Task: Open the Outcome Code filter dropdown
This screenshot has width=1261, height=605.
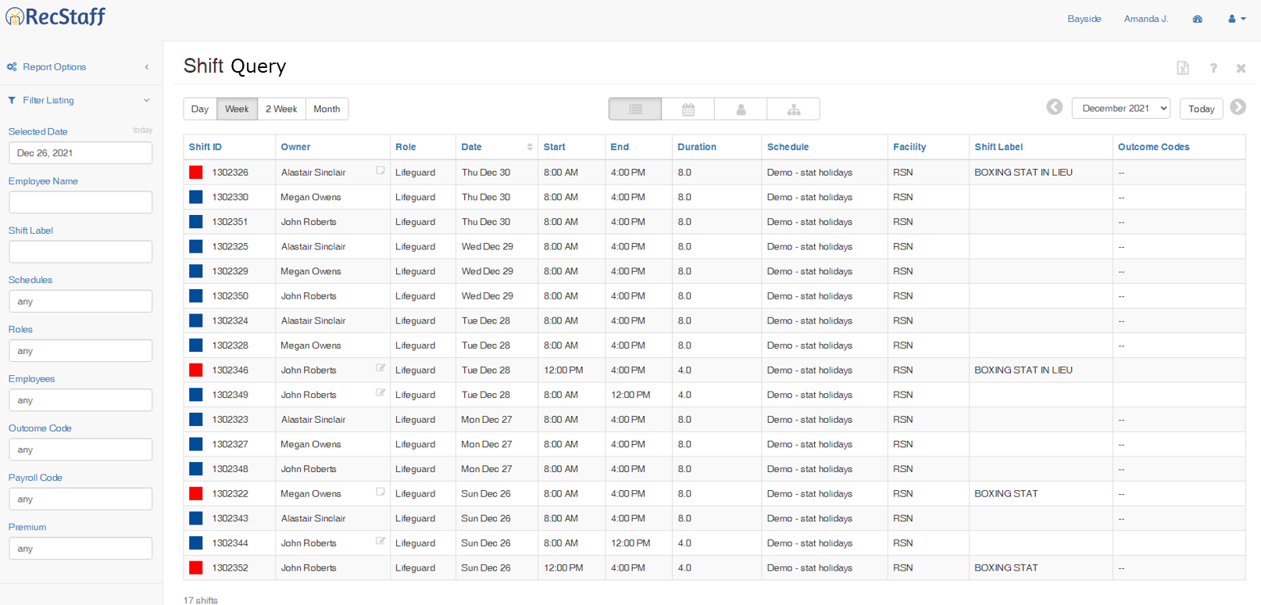Action: (x=80, y=449)
